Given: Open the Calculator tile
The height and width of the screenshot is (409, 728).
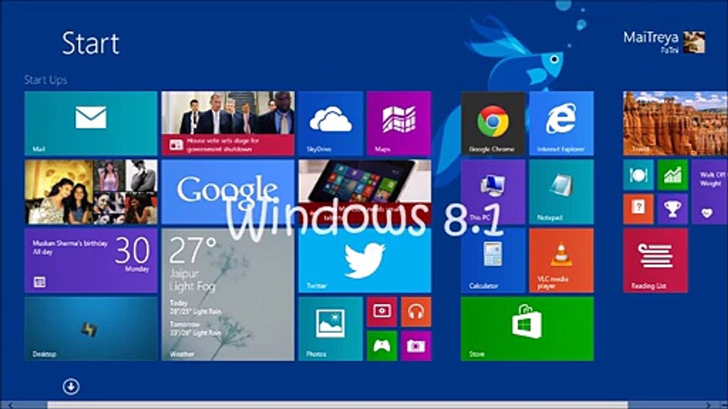Looking at the screenshot, I should 493,260.
